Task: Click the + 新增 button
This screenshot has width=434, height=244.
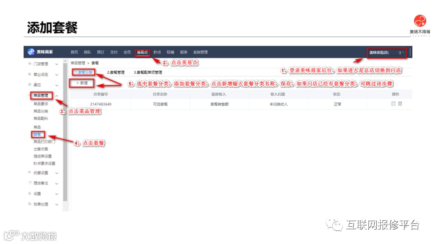Action: tap(82, 83)
